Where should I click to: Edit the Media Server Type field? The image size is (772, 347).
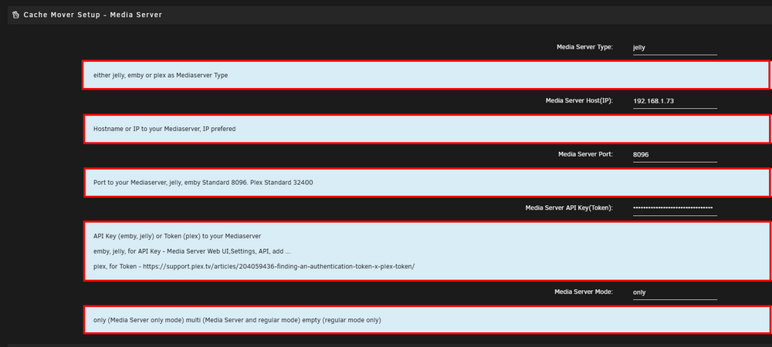[x=675, y=48]
